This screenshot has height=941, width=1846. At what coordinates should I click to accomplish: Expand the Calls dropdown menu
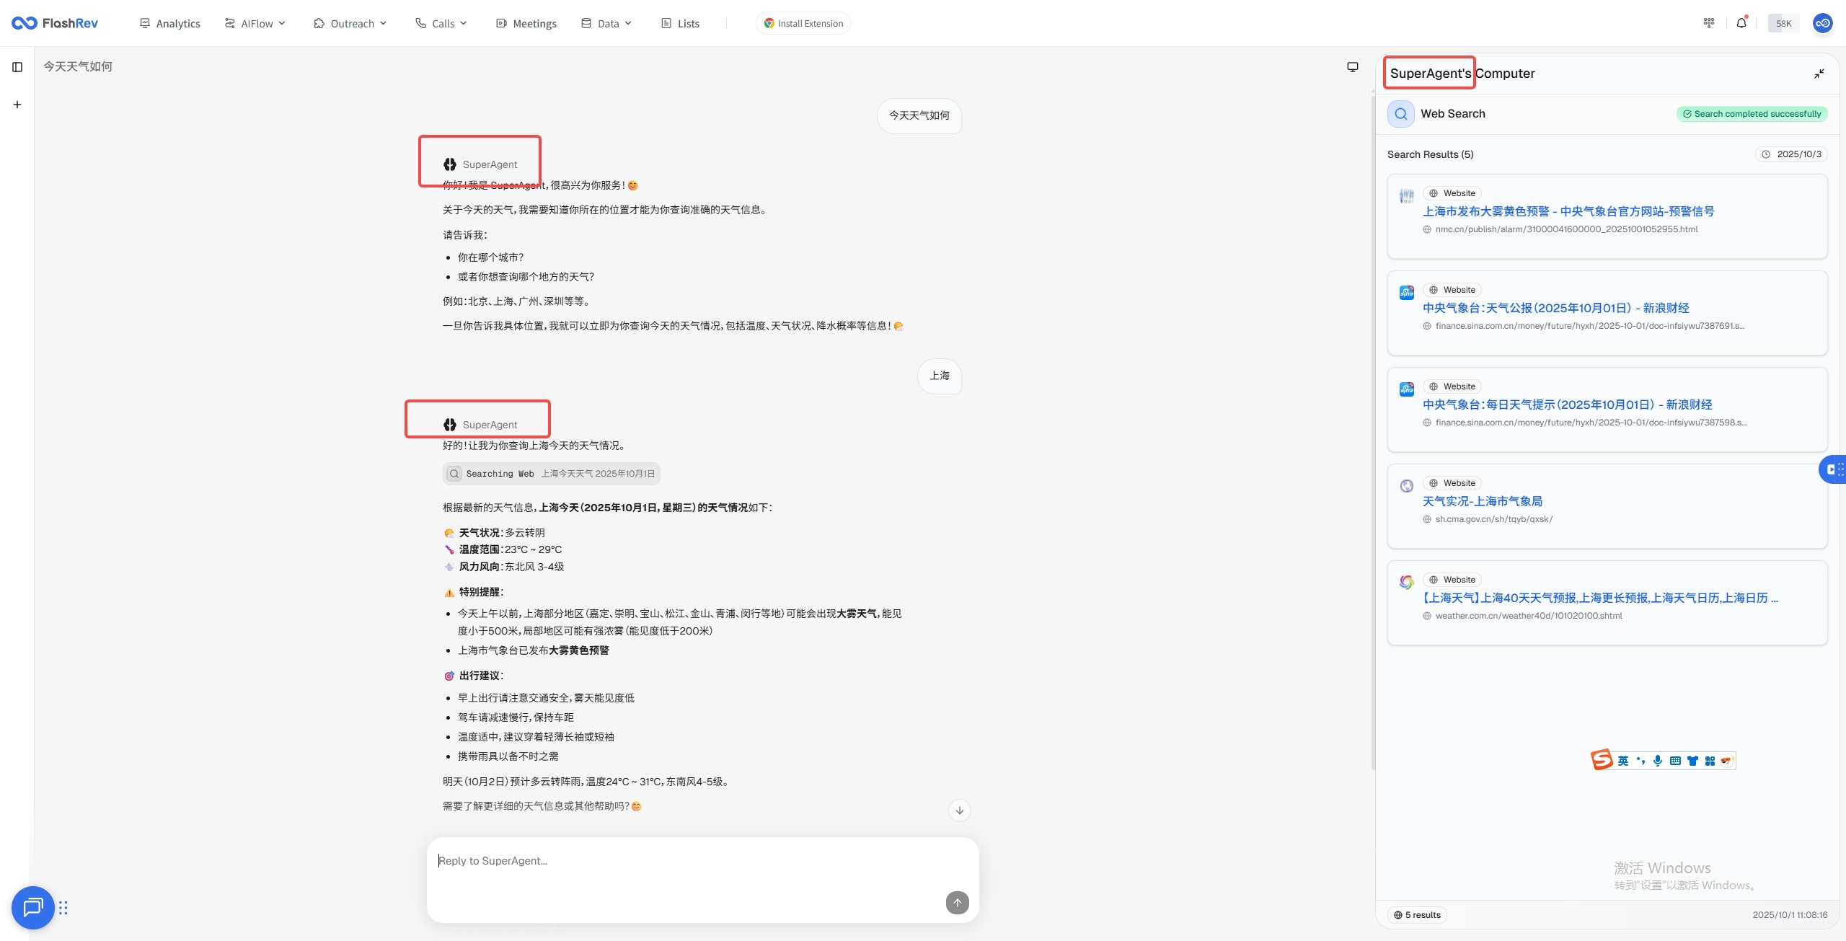point(441,23)
